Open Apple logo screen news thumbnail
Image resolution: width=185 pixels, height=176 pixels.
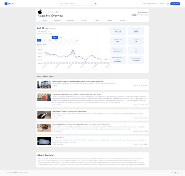pyautogui.click(x=44, y=141)
